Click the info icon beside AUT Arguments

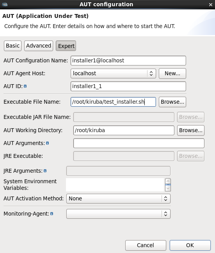pos(47,143)
